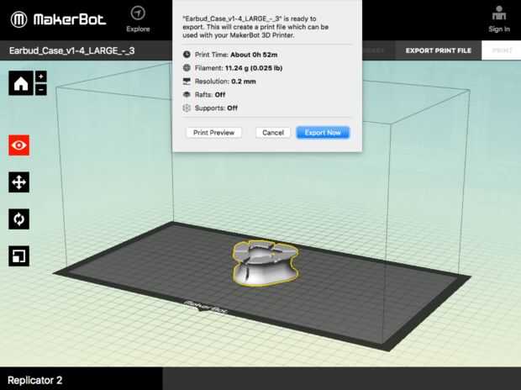The width and height of the screenshot is (521, 390).
Task: Open the Explore section
Action: coord(138,19)
